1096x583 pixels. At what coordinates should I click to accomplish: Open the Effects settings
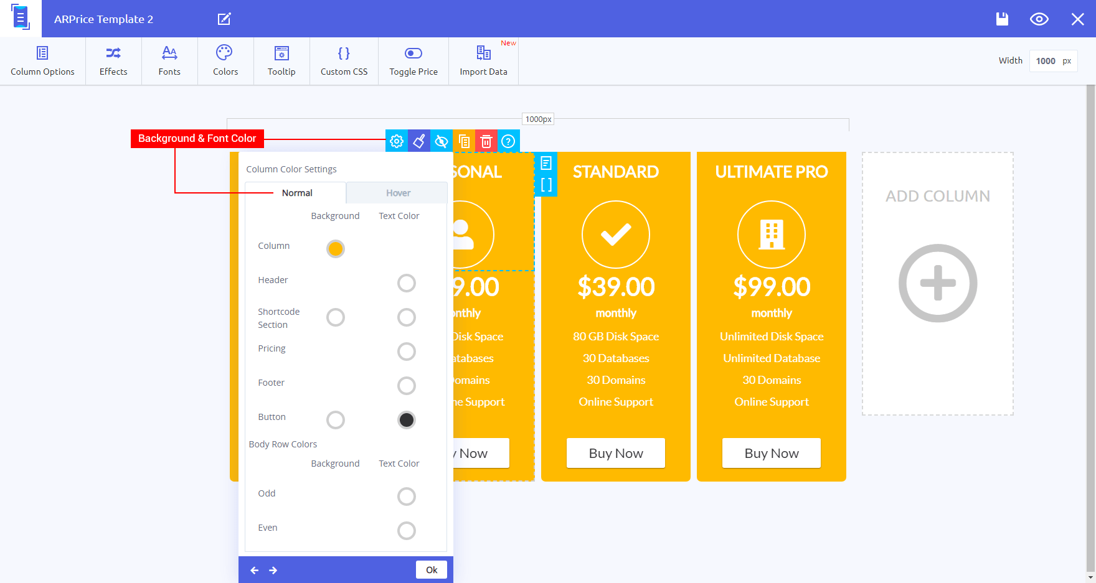pyautogui.click(x=113, y=61)
